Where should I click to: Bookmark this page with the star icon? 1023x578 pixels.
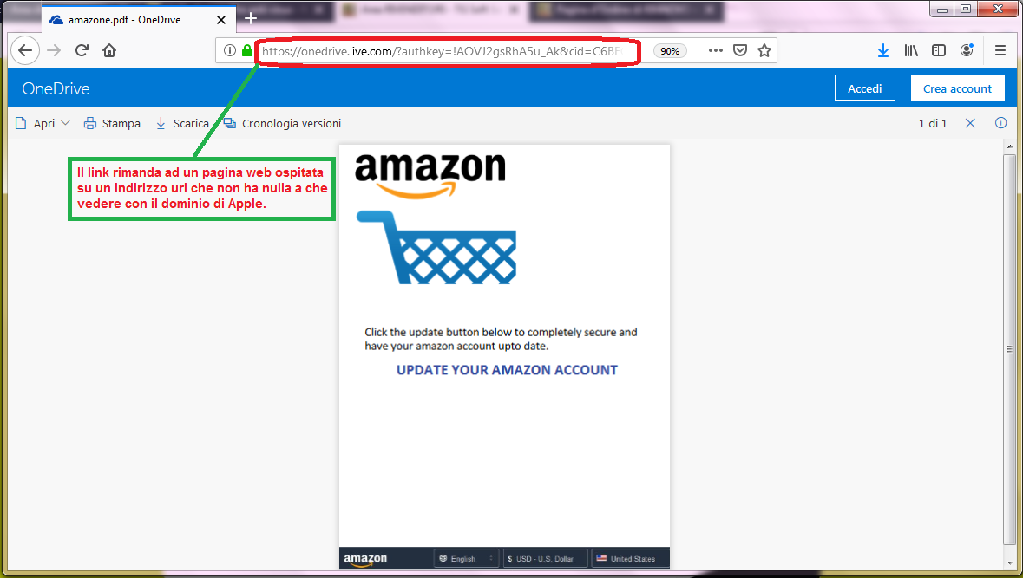[764, 51]
